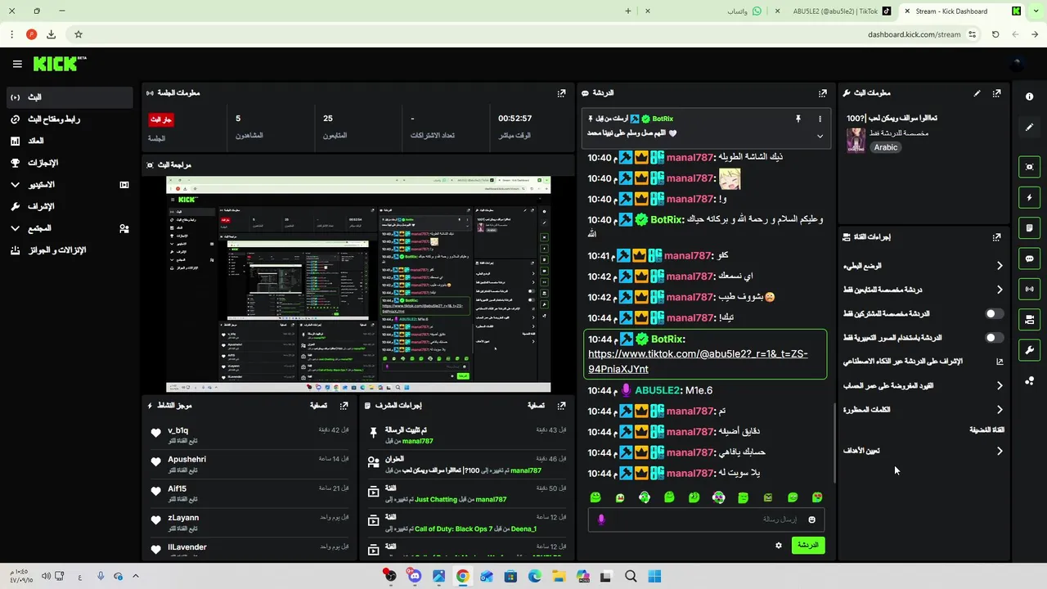
Task: Click the screen capture icon in right toolbar
Action: 1029,167
